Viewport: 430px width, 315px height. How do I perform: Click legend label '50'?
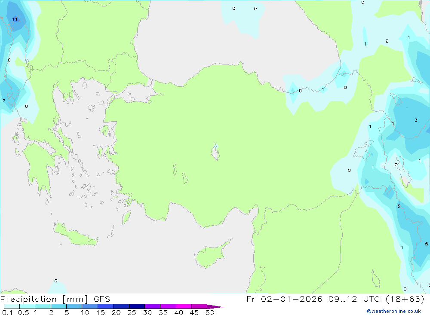click(210, 312)
